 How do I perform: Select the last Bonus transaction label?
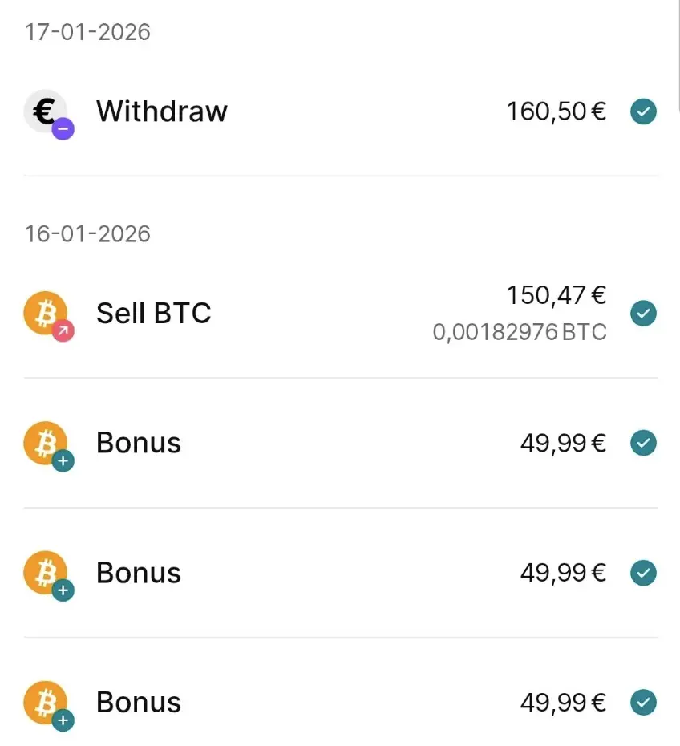[x=139, y=703]
